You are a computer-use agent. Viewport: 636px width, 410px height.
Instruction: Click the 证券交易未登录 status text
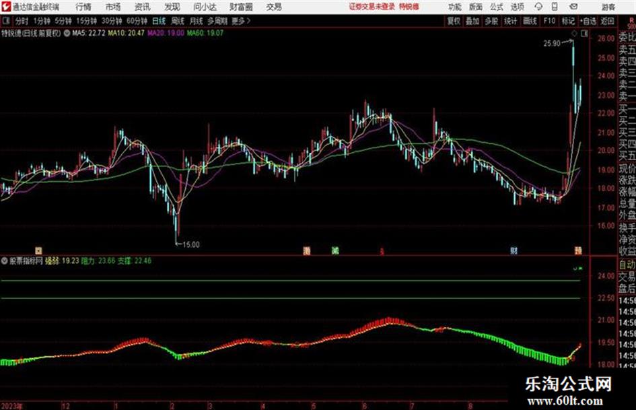(372, 7)
